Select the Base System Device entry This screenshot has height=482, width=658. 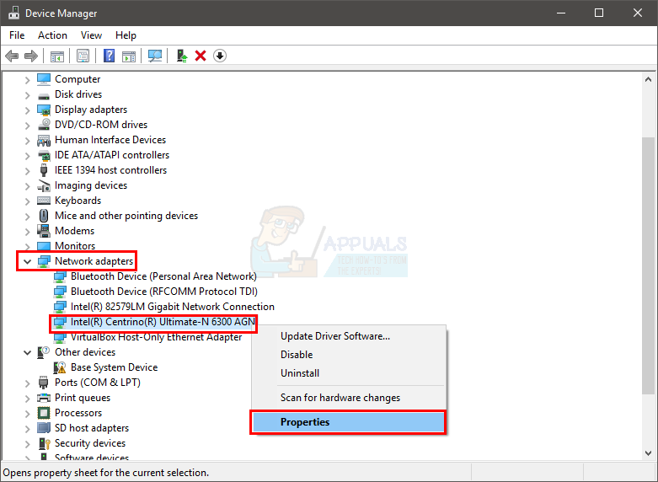click(114, 367)
